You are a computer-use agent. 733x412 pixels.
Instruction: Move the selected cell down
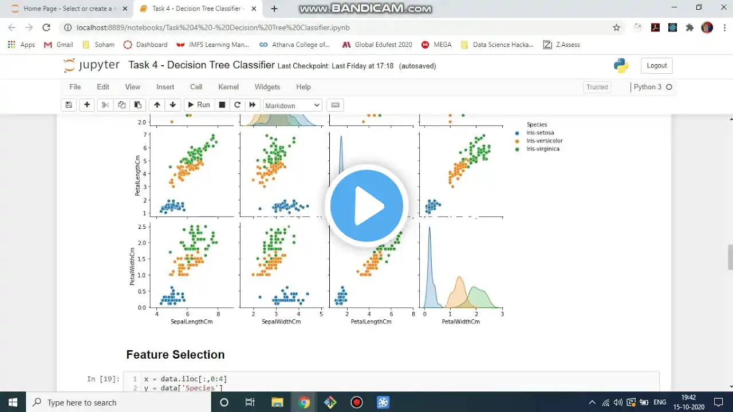pyautogui.click(x=173, y=105)
